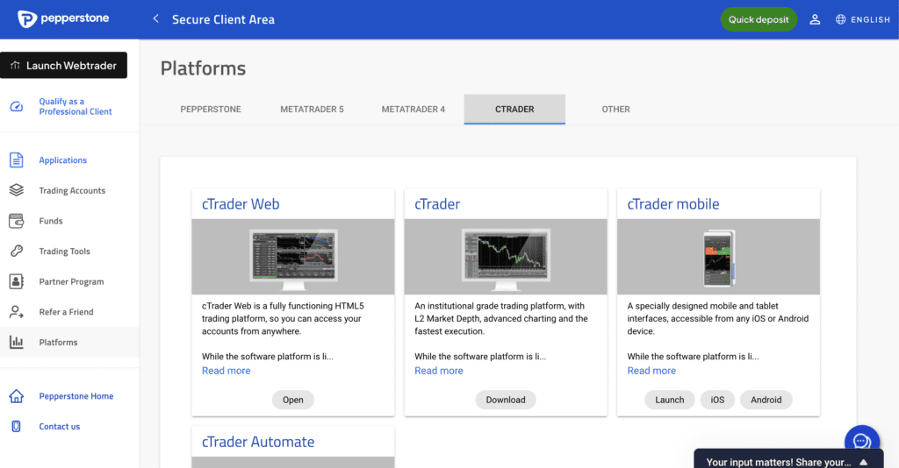Click the Partner Program contact icon

click(x=17, y=281)
